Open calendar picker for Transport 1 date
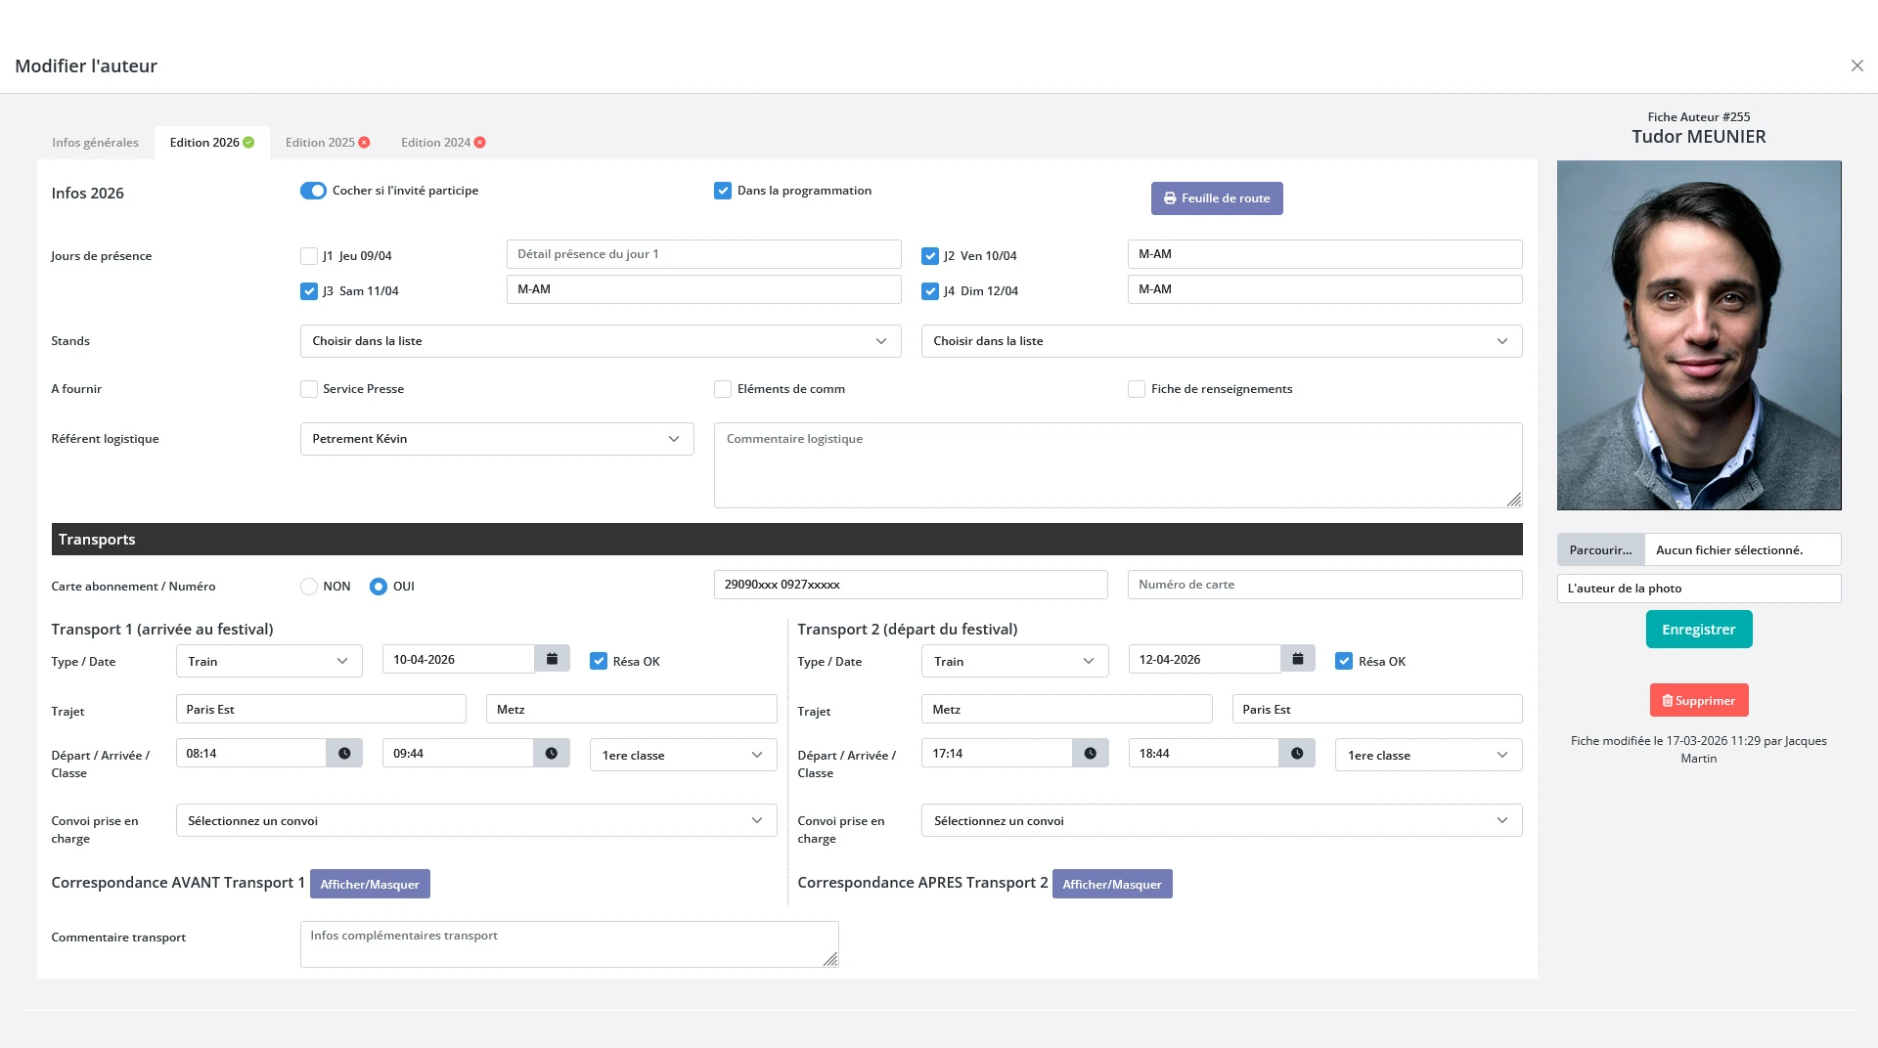 click(x=552, y=660)
